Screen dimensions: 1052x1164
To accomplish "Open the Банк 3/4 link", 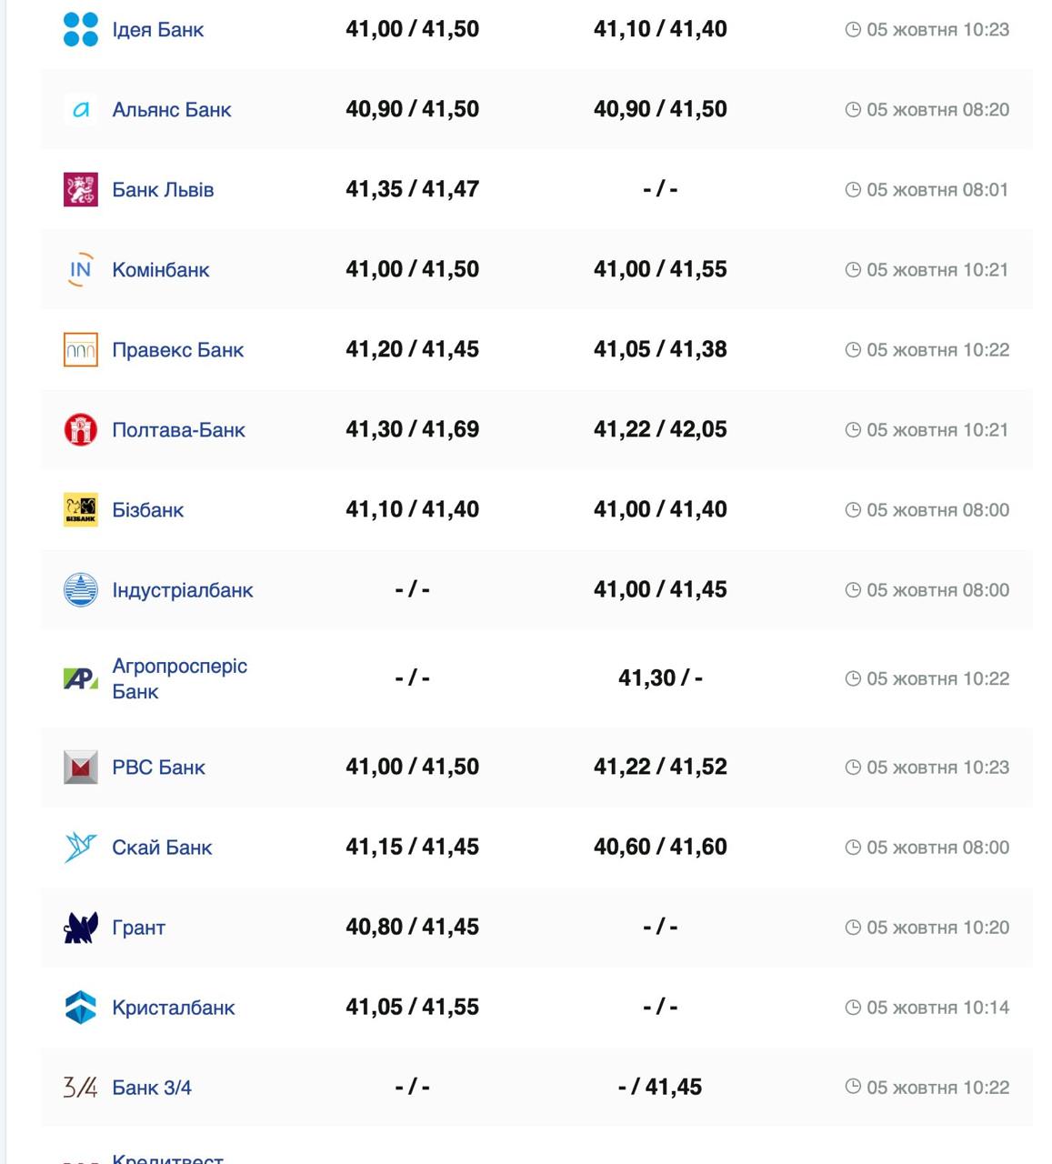I will 151,1088.
